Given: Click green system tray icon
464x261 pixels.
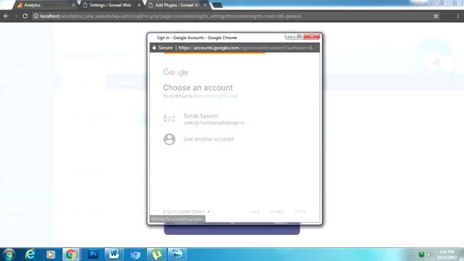Looking at the screenshot, I should tap(421, 254).
